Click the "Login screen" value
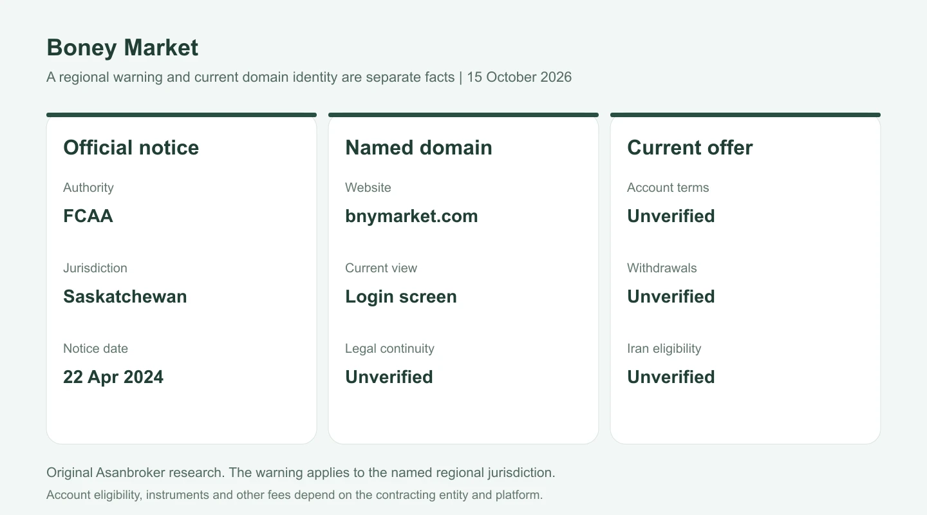927x515 pixels. click(401, 296)
